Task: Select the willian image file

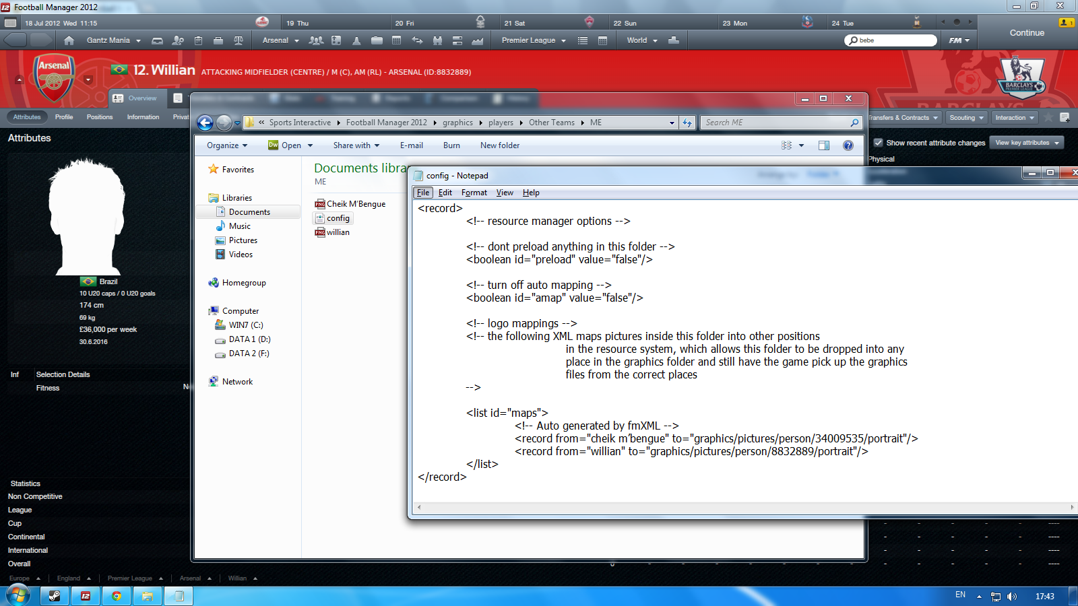Action: pyautogui.click(x=332, y=232)
